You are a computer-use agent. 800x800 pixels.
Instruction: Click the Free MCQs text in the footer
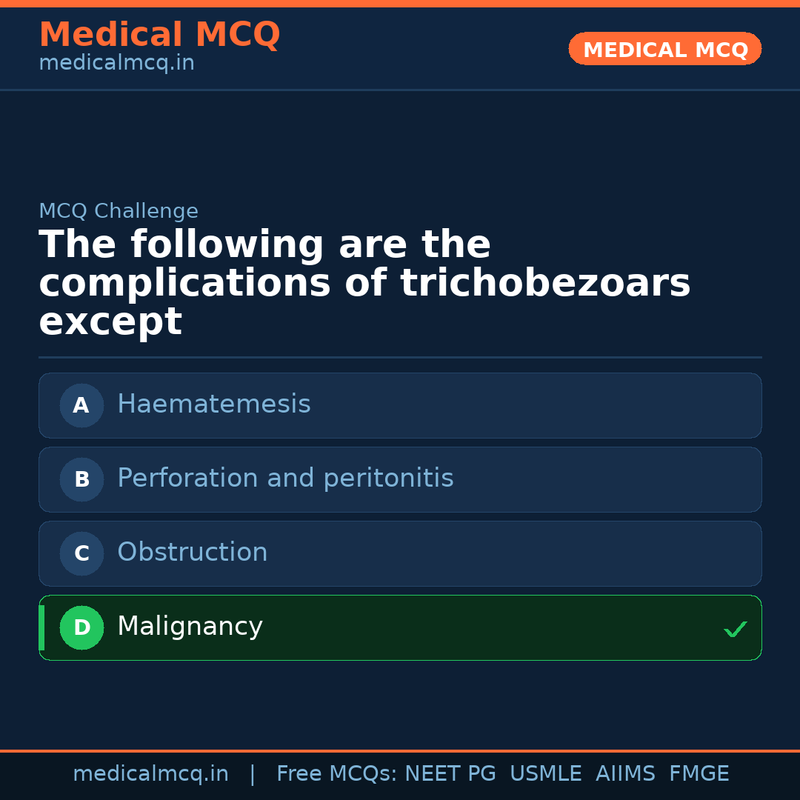336,774
